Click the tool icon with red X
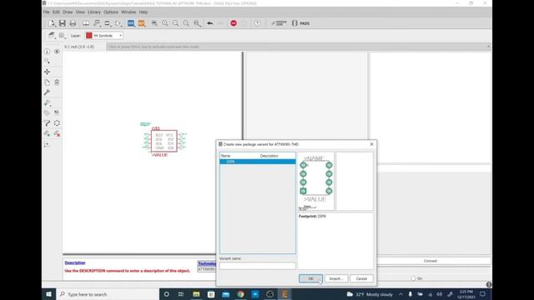This screenshot has height=300, width=534. pyautogui.click(x=57, y=133)
